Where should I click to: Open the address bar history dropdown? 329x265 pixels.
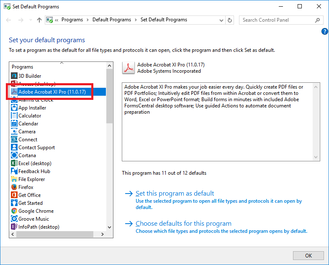pyautogui.click(x=221, y=20)
